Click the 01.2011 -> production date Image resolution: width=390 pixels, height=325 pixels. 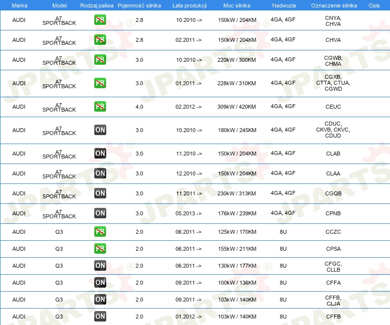[189, 83]
